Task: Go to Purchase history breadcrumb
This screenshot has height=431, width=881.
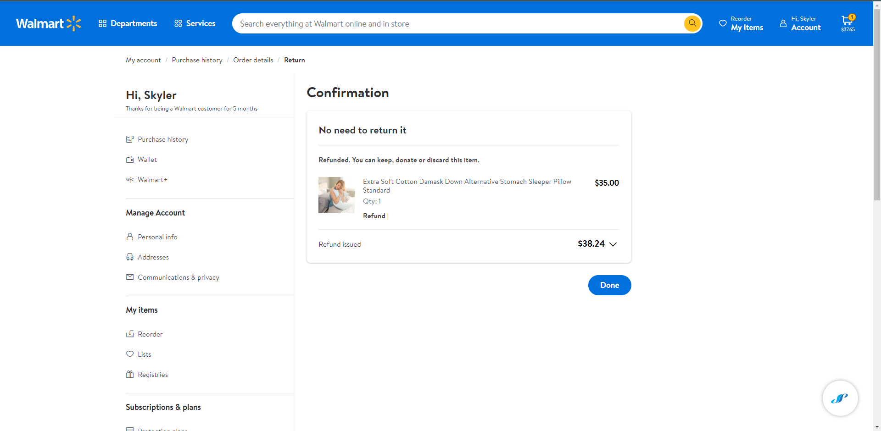Action: (x=197, y=60)
